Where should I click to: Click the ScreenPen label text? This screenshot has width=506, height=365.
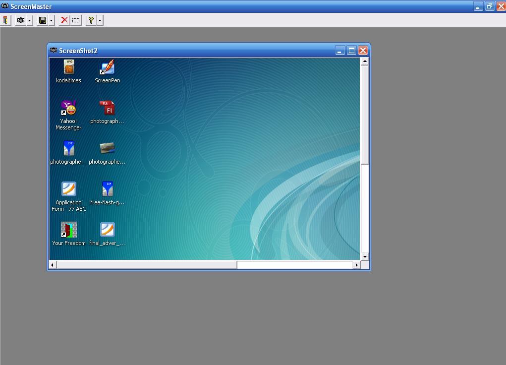point(108,80)
